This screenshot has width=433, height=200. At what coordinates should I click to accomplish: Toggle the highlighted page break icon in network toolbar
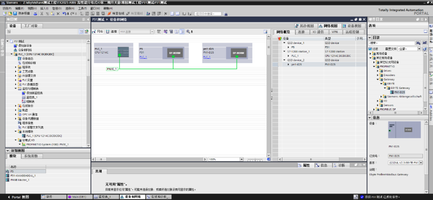[182, 32]
